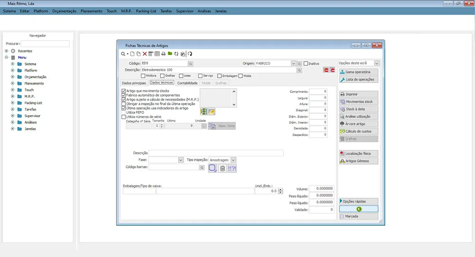Check the Moldura checkbox
475x257 pixels.
[x=143, y=76]
